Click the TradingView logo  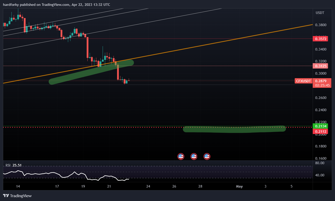click(17, 196)
